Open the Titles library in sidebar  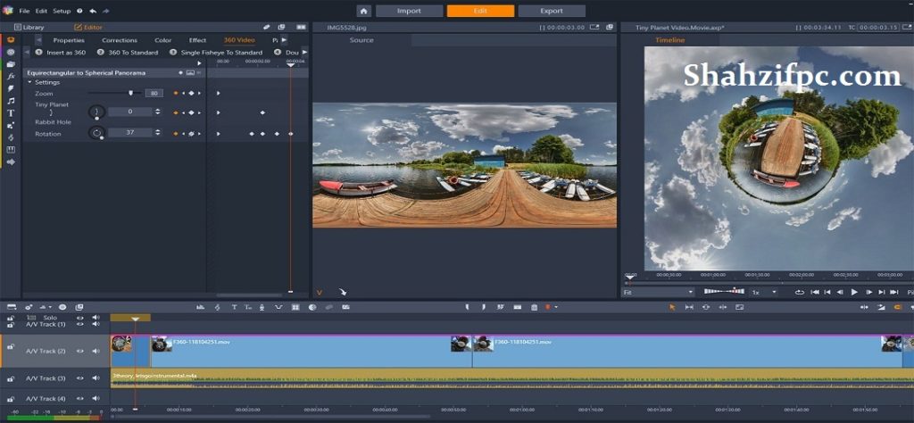[x=11, y=113]
